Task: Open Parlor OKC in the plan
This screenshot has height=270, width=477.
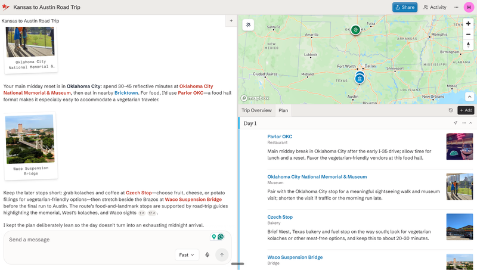Action: (x=280, y=136)
